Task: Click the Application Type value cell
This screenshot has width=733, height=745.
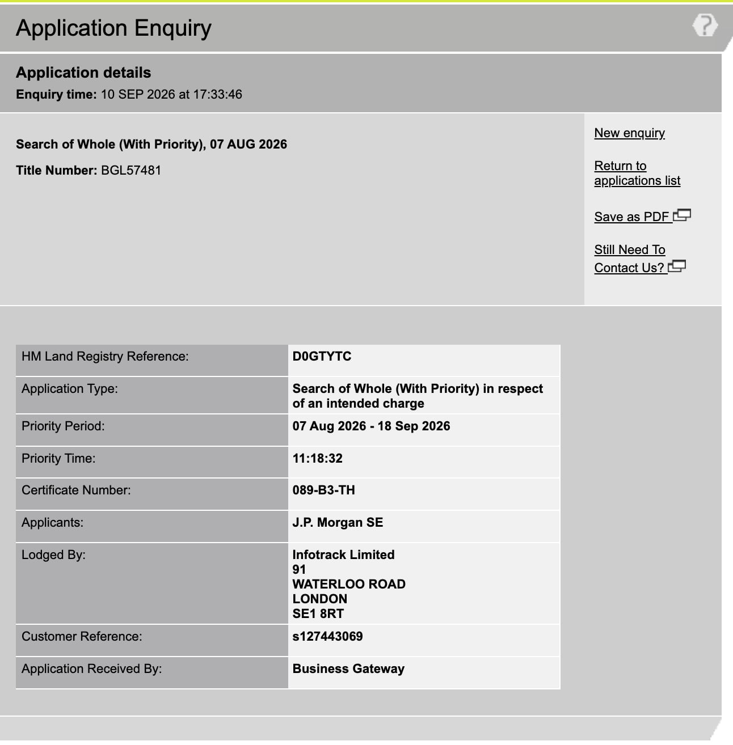Action: coord(424,396)
